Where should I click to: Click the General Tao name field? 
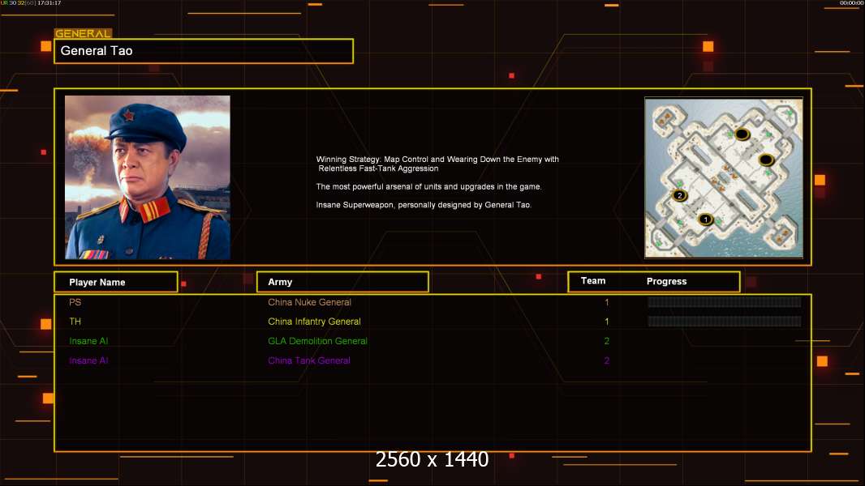point(204,51)
